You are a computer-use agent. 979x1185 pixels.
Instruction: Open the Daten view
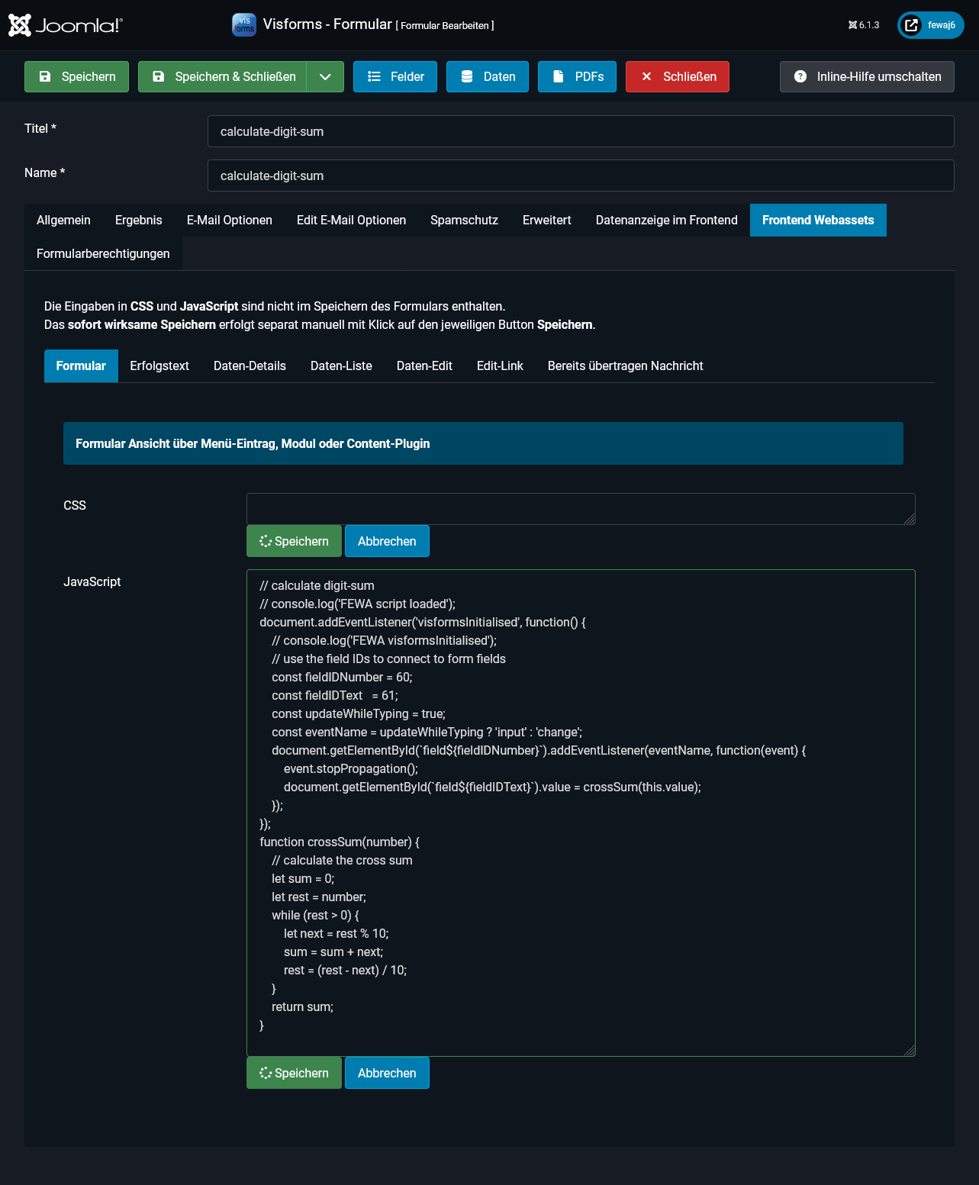point(488,76)
